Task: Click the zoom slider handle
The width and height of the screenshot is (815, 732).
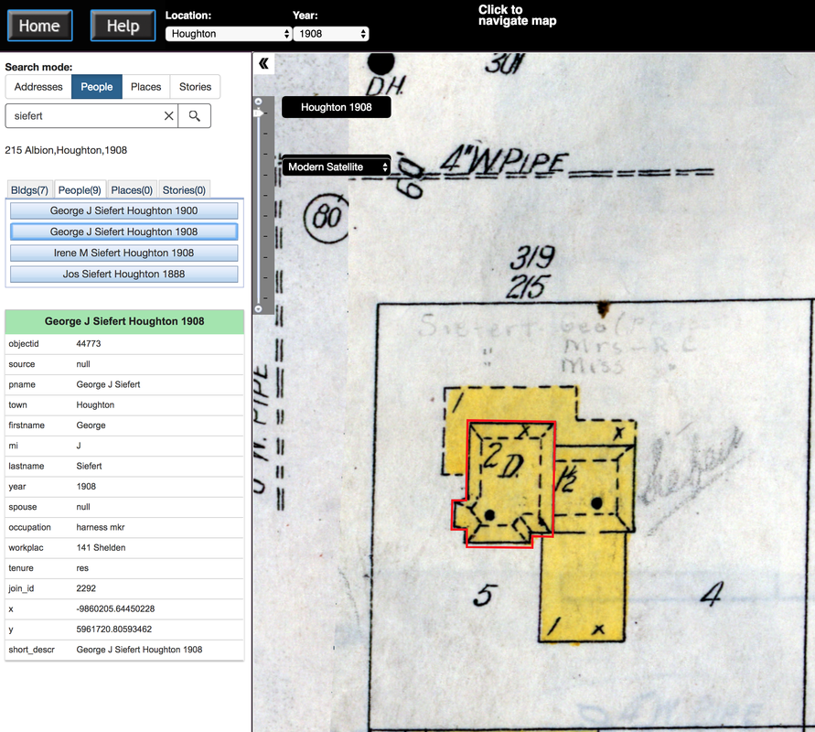Action: 258,113
